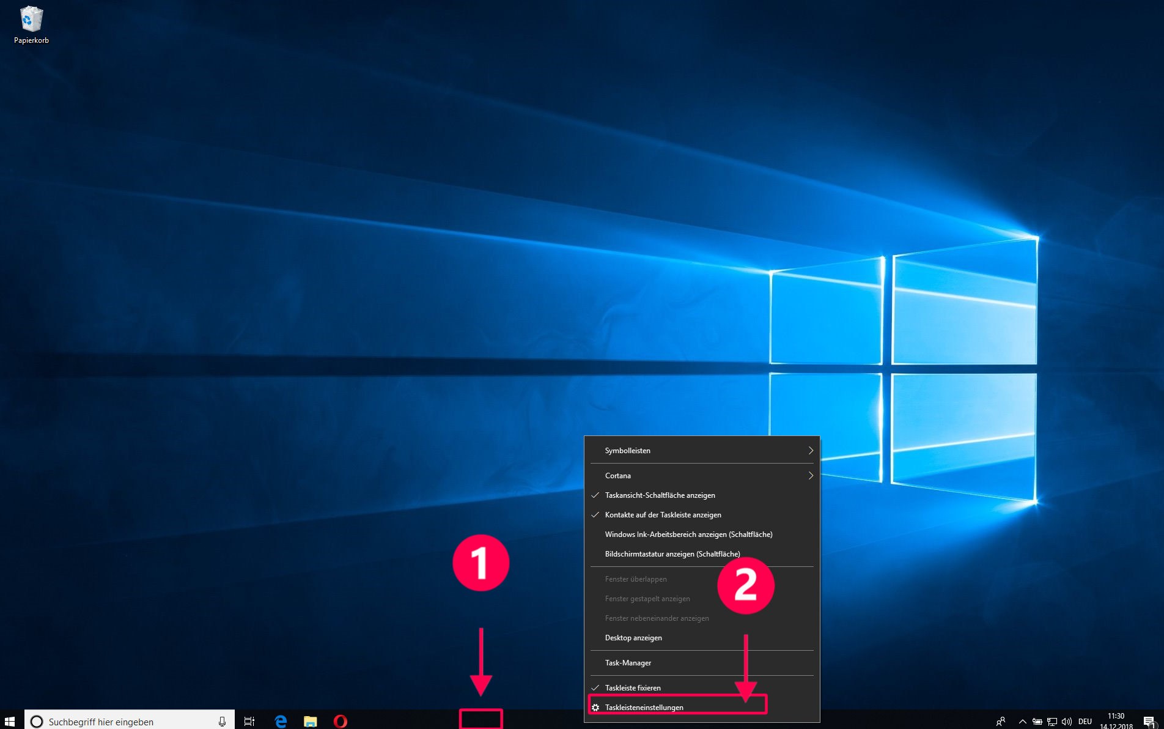This screenshot has width=1164, height=729.
Task: Click the Fenster überlappen entry
Action: click(x=702, y=579)
